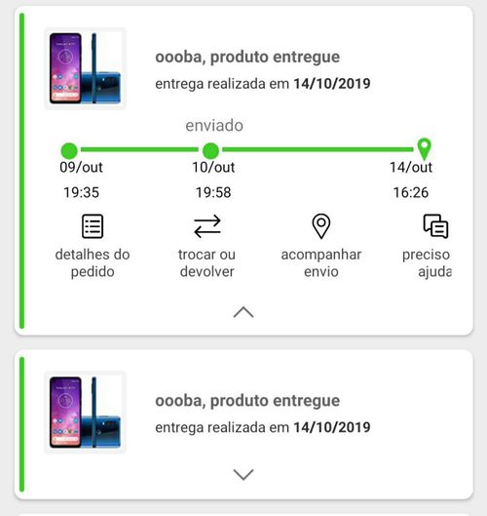The image size is (487, 516).
Task: Collapse the first order card
Action: [x=243, y=312]
